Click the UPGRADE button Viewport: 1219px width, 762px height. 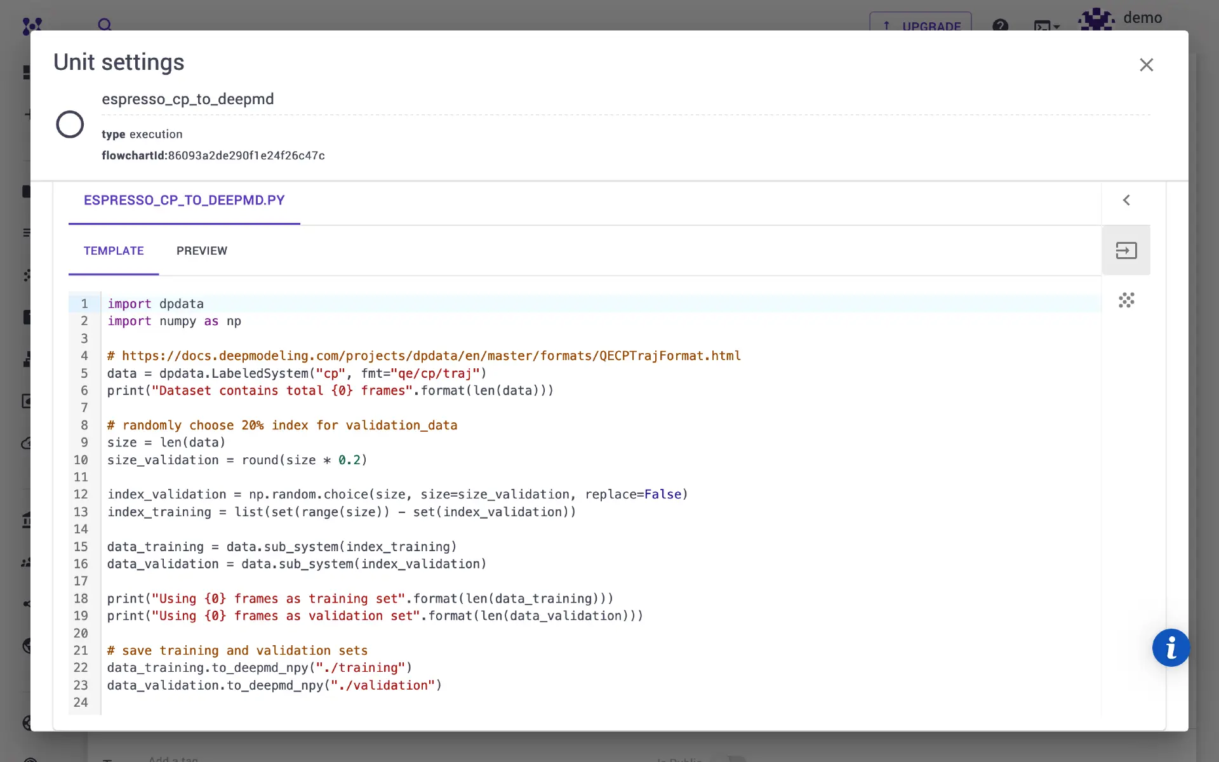click(920, 27)
